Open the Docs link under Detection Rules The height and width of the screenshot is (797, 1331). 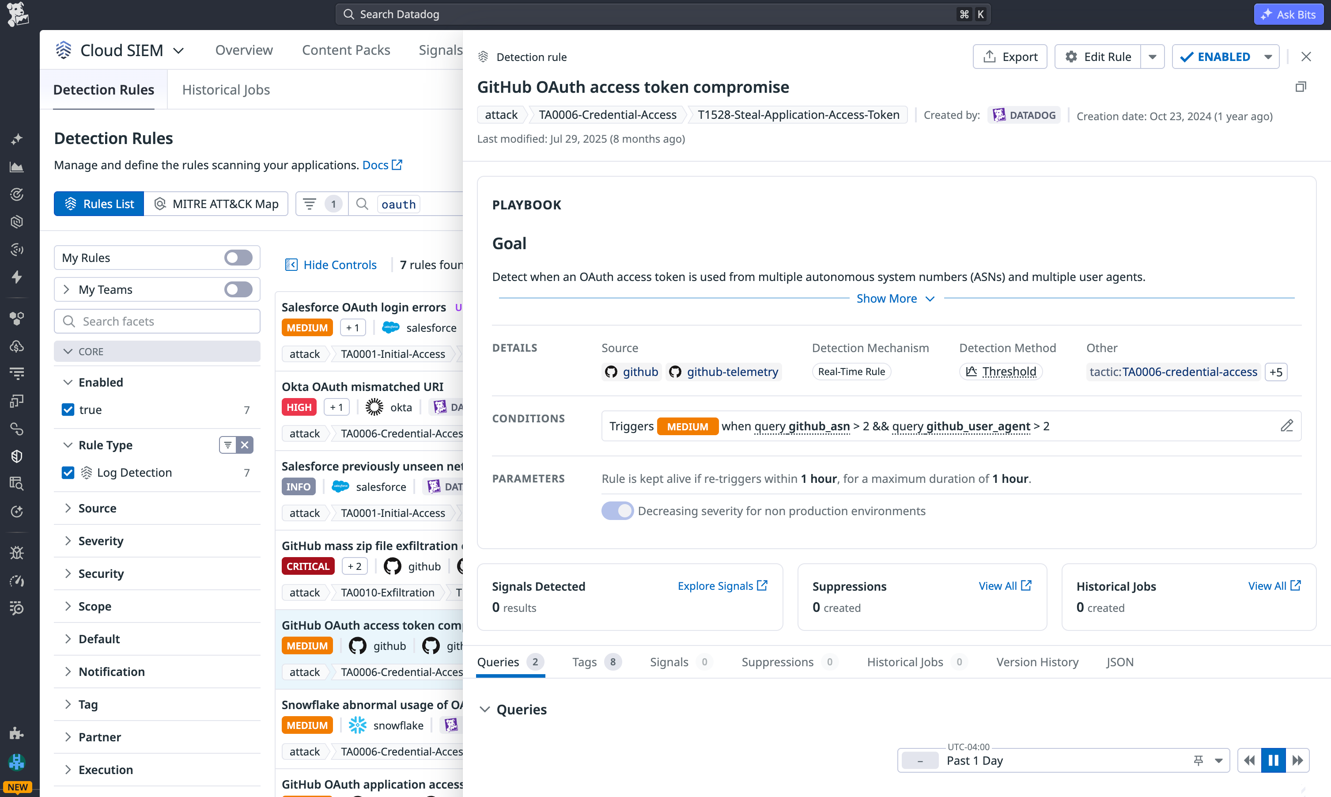[377, 165]
